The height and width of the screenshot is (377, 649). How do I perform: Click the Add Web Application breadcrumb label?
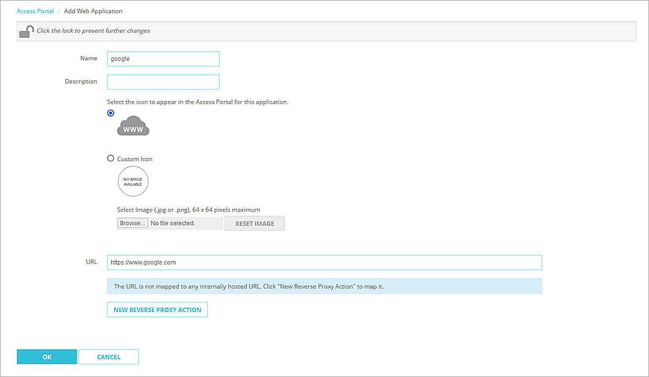pos(93,11)
